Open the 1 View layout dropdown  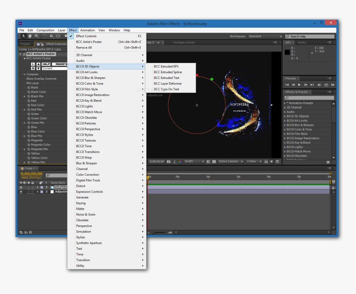254,162
